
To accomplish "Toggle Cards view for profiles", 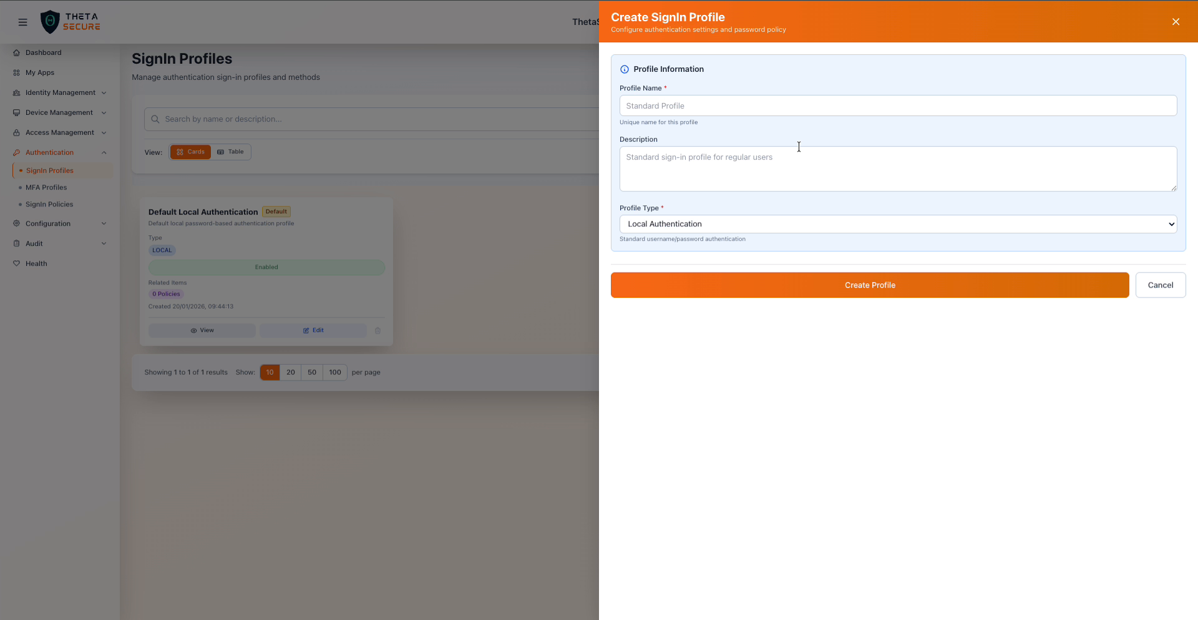I will click(x=190, y=152).
